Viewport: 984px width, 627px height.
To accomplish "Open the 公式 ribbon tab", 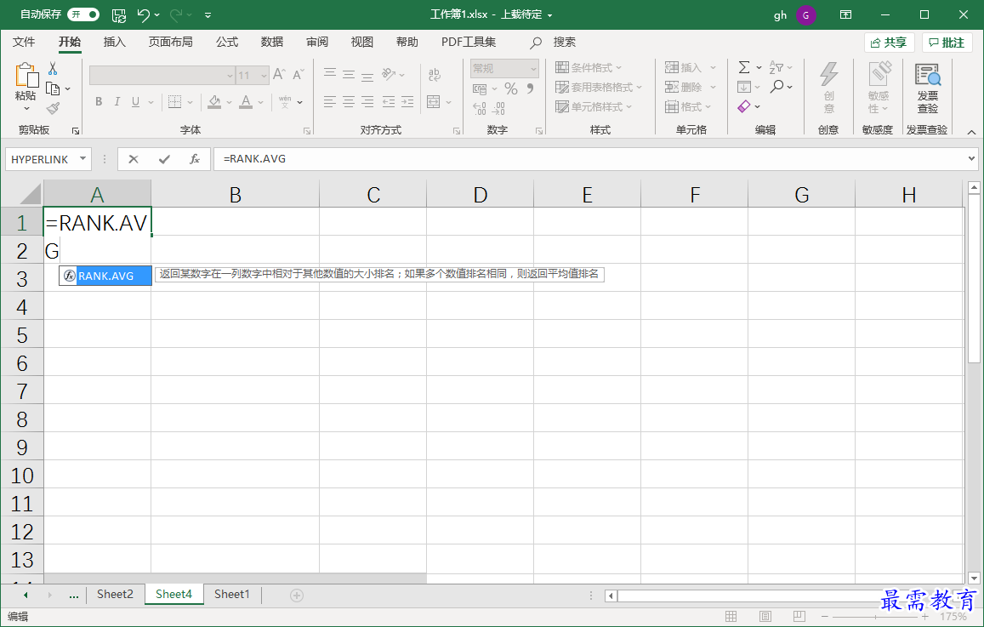I will click(x=226, y=42).
